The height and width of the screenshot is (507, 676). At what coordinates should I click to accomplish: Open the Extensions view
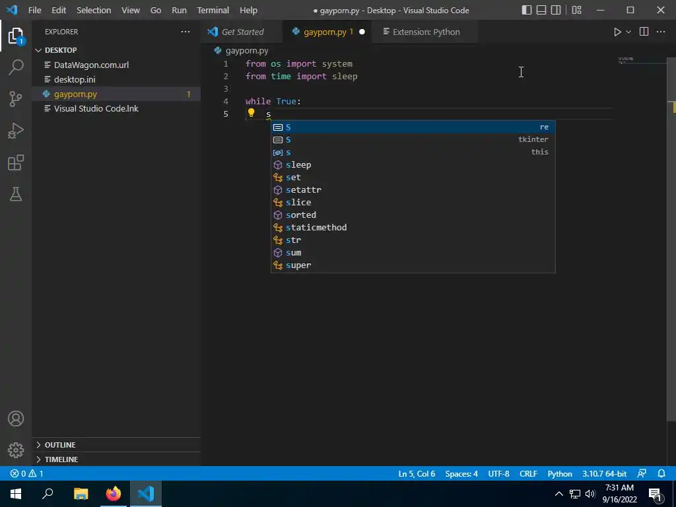(x=16, y=162)
